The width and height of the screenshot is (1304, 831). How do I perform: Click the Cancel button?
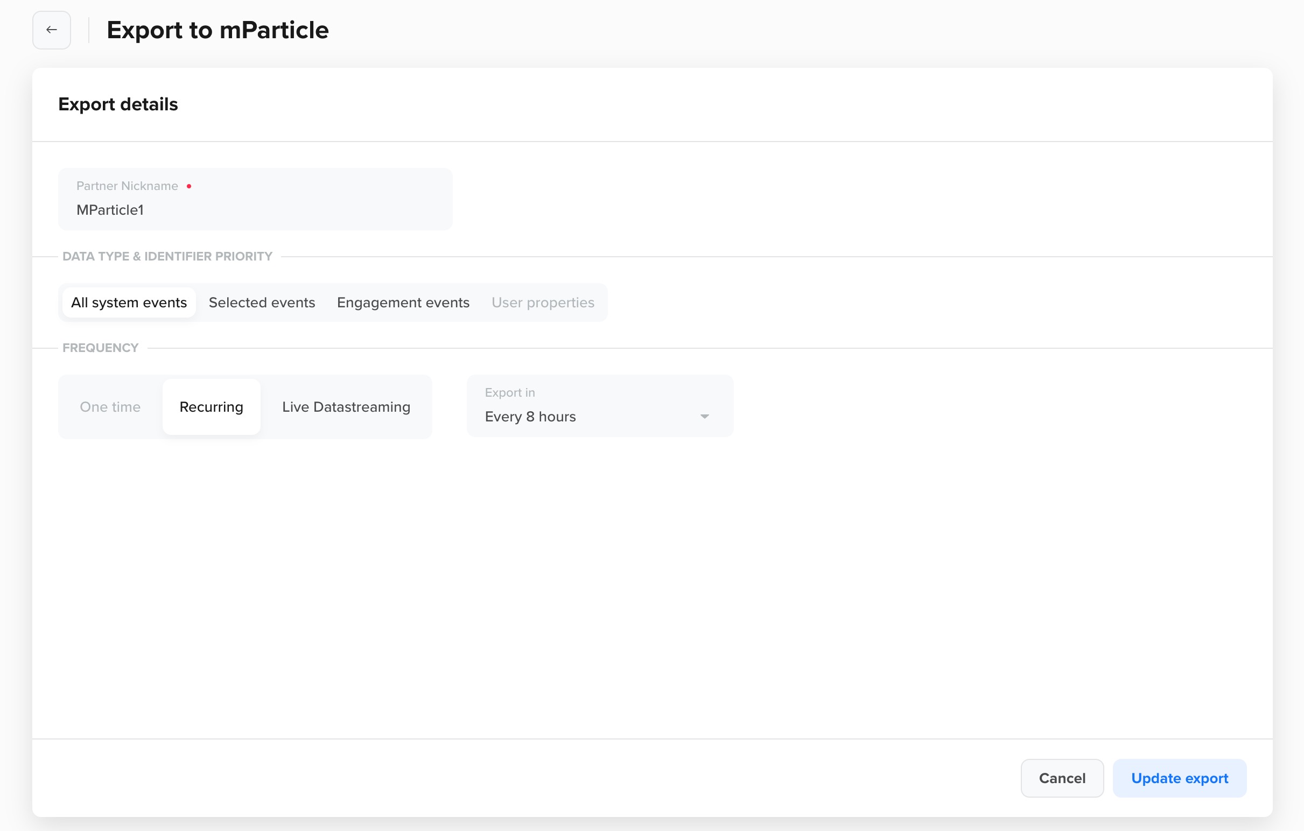point(1062,778)
